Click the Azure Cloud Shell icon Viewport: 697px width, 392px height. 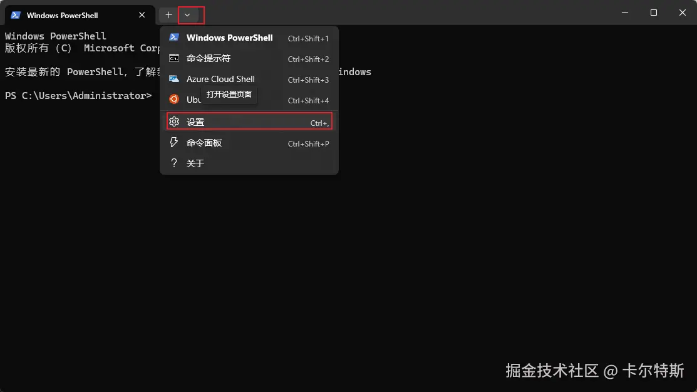[174, 79]
